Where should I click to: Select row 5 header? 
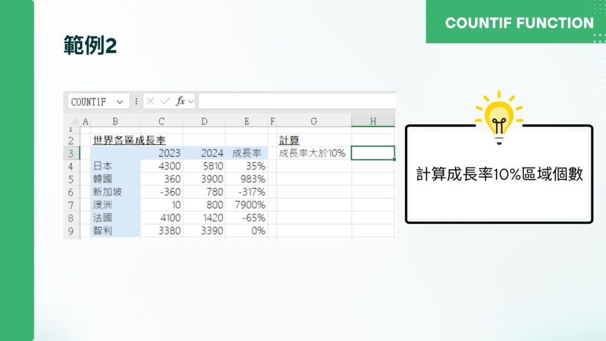pos(71,179)
